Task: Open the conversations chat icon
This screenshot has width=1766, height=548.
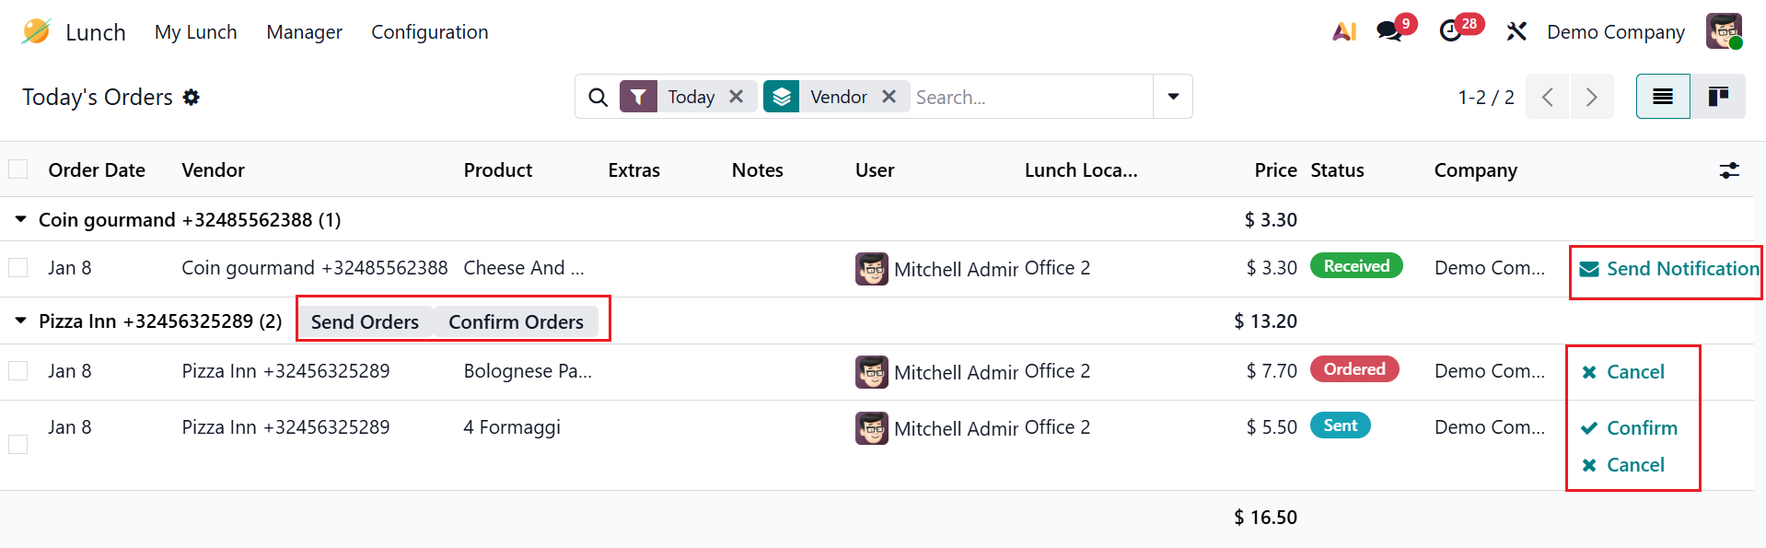Action: (1390, 31)
